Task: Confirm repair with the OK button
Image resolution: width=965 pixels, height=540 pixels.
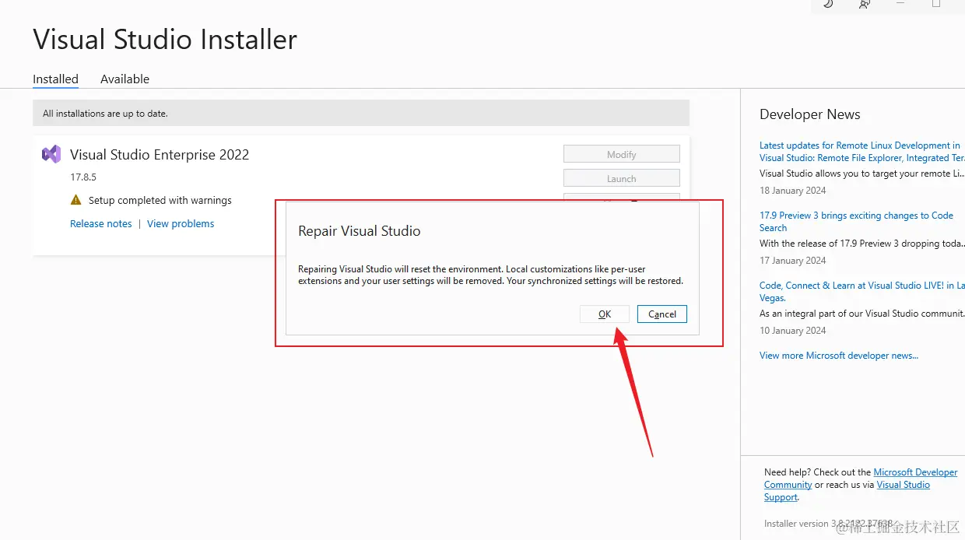Action: point(605,314)
